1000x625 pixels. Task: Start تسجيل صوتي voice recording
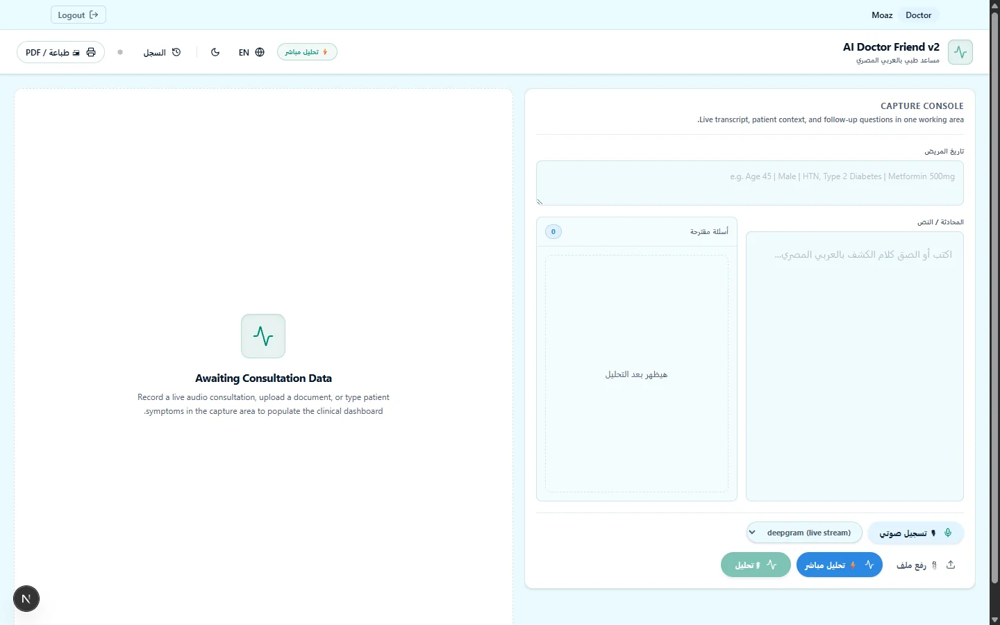coord(916,533)
